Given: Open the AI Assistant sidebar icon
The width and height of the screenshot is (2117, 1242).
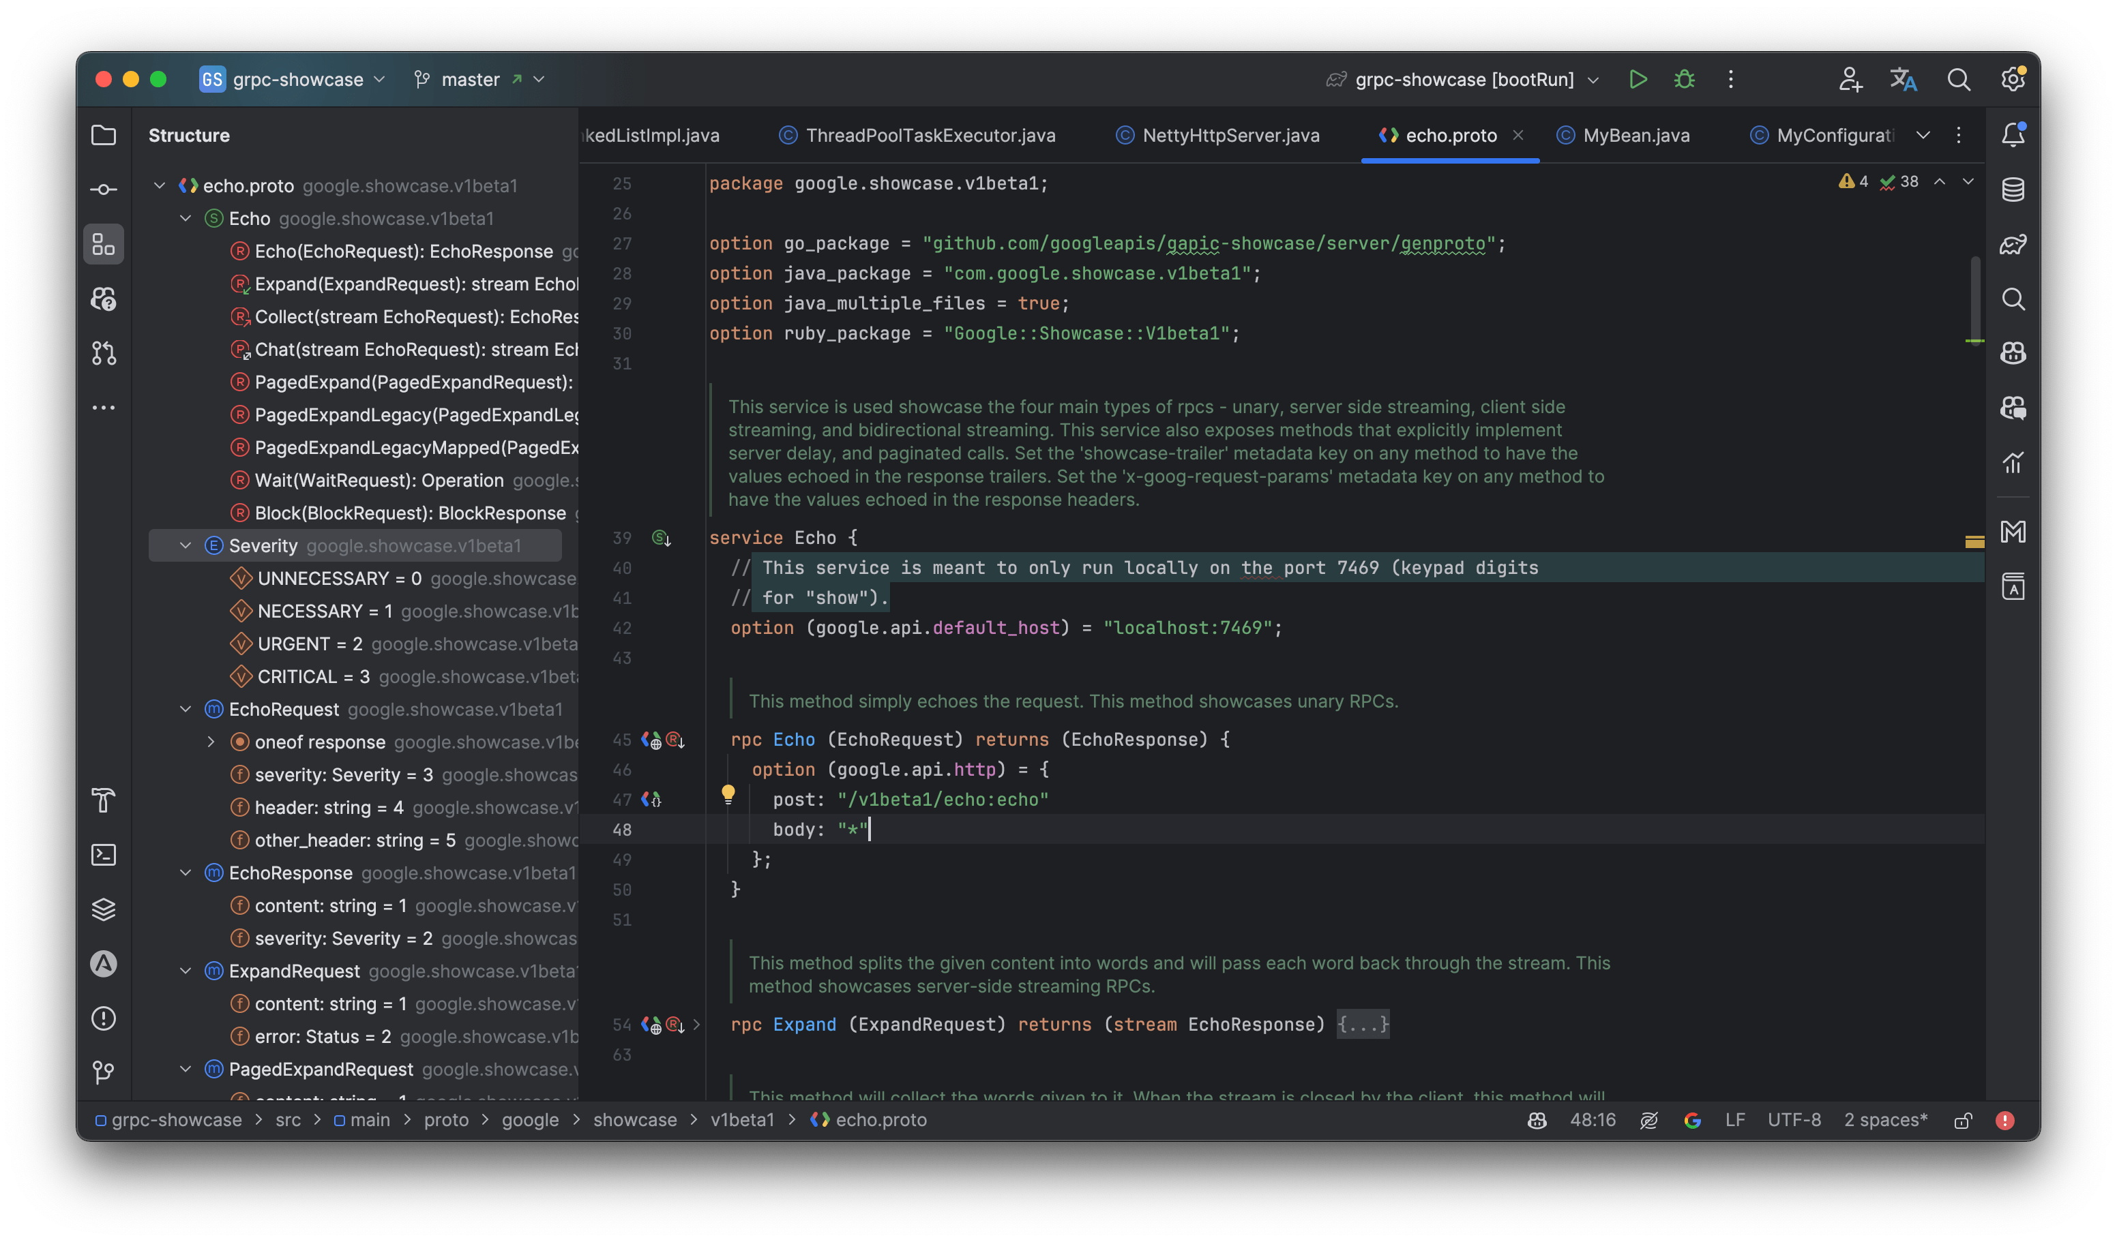Looking at the screenshot, I should (x=104, y=963).
